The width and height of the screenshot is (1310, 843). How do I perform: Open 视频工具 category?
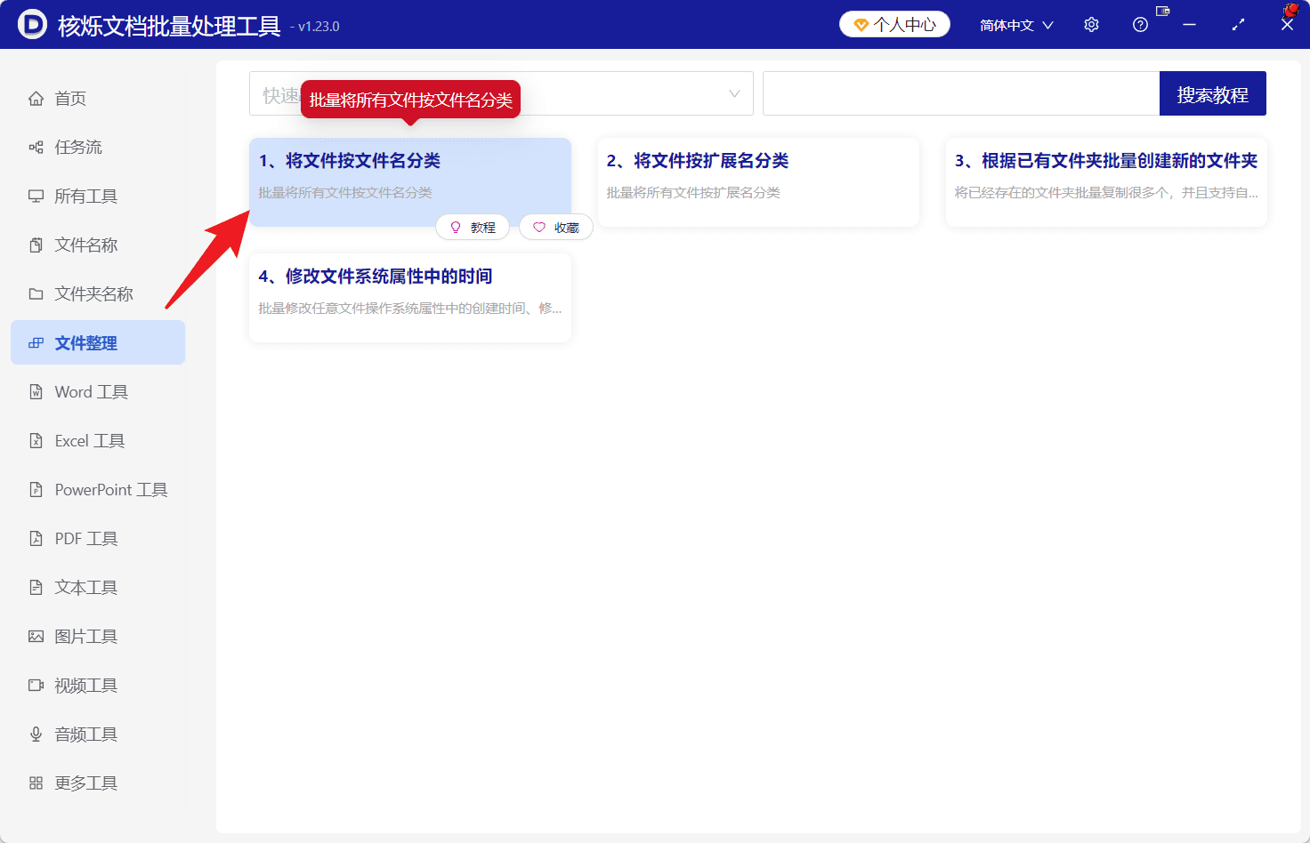point(98,685)
